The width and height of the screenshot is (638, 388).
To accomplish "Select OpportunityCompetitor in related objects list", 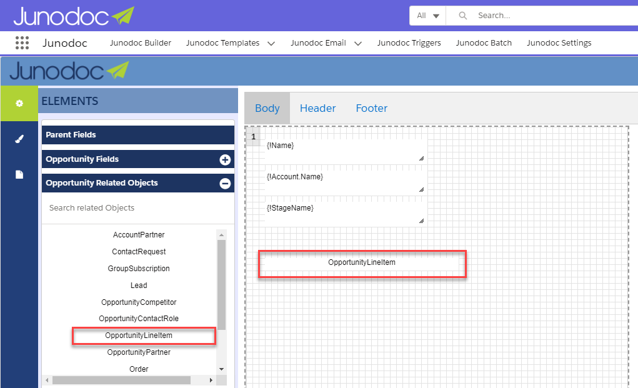I will (139, 302).
